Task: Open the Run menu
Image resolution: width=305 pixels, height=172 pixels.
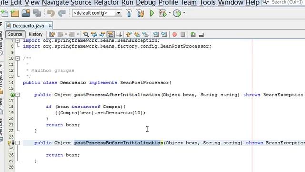Action: 127,3
